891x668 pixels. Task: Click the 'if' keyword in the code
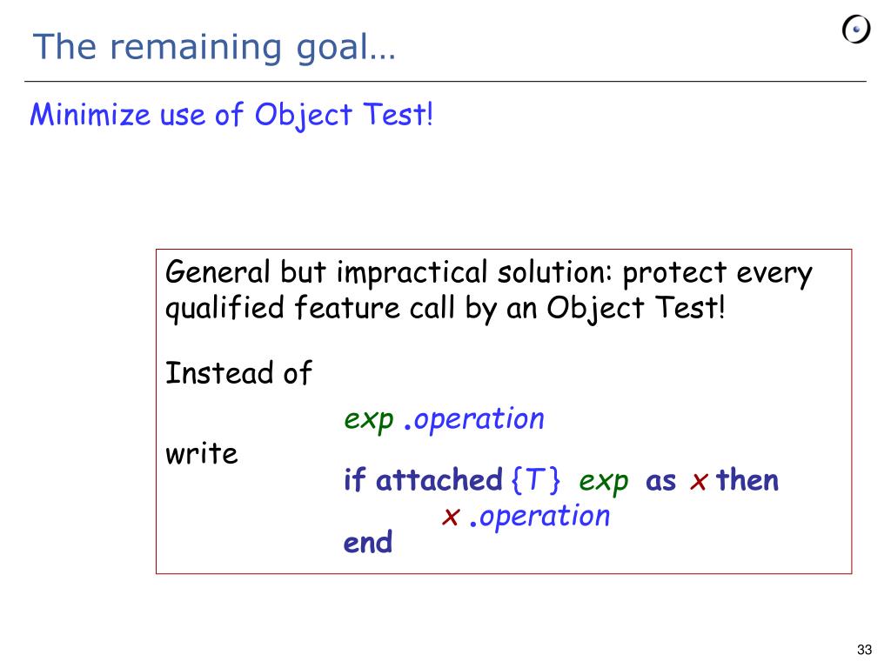[x=354, y=479]
